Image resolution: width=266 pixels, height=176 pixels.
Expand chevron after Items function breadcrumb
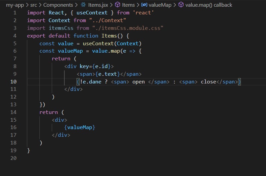point(138,5)
